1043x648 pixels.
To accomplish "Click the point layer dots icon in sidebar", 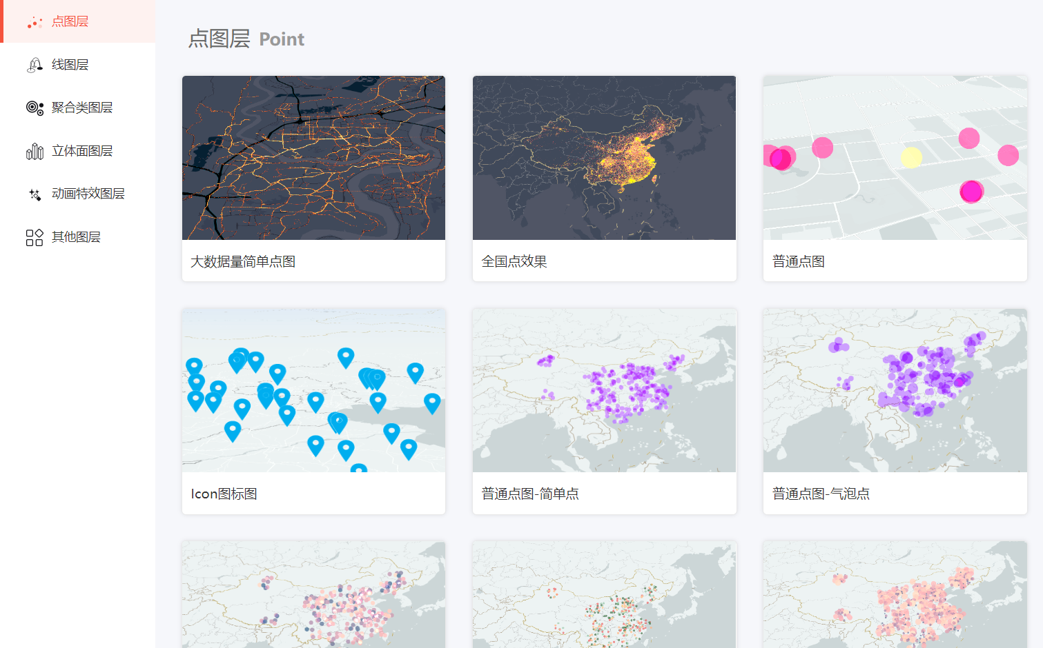I will pos(35,22).
